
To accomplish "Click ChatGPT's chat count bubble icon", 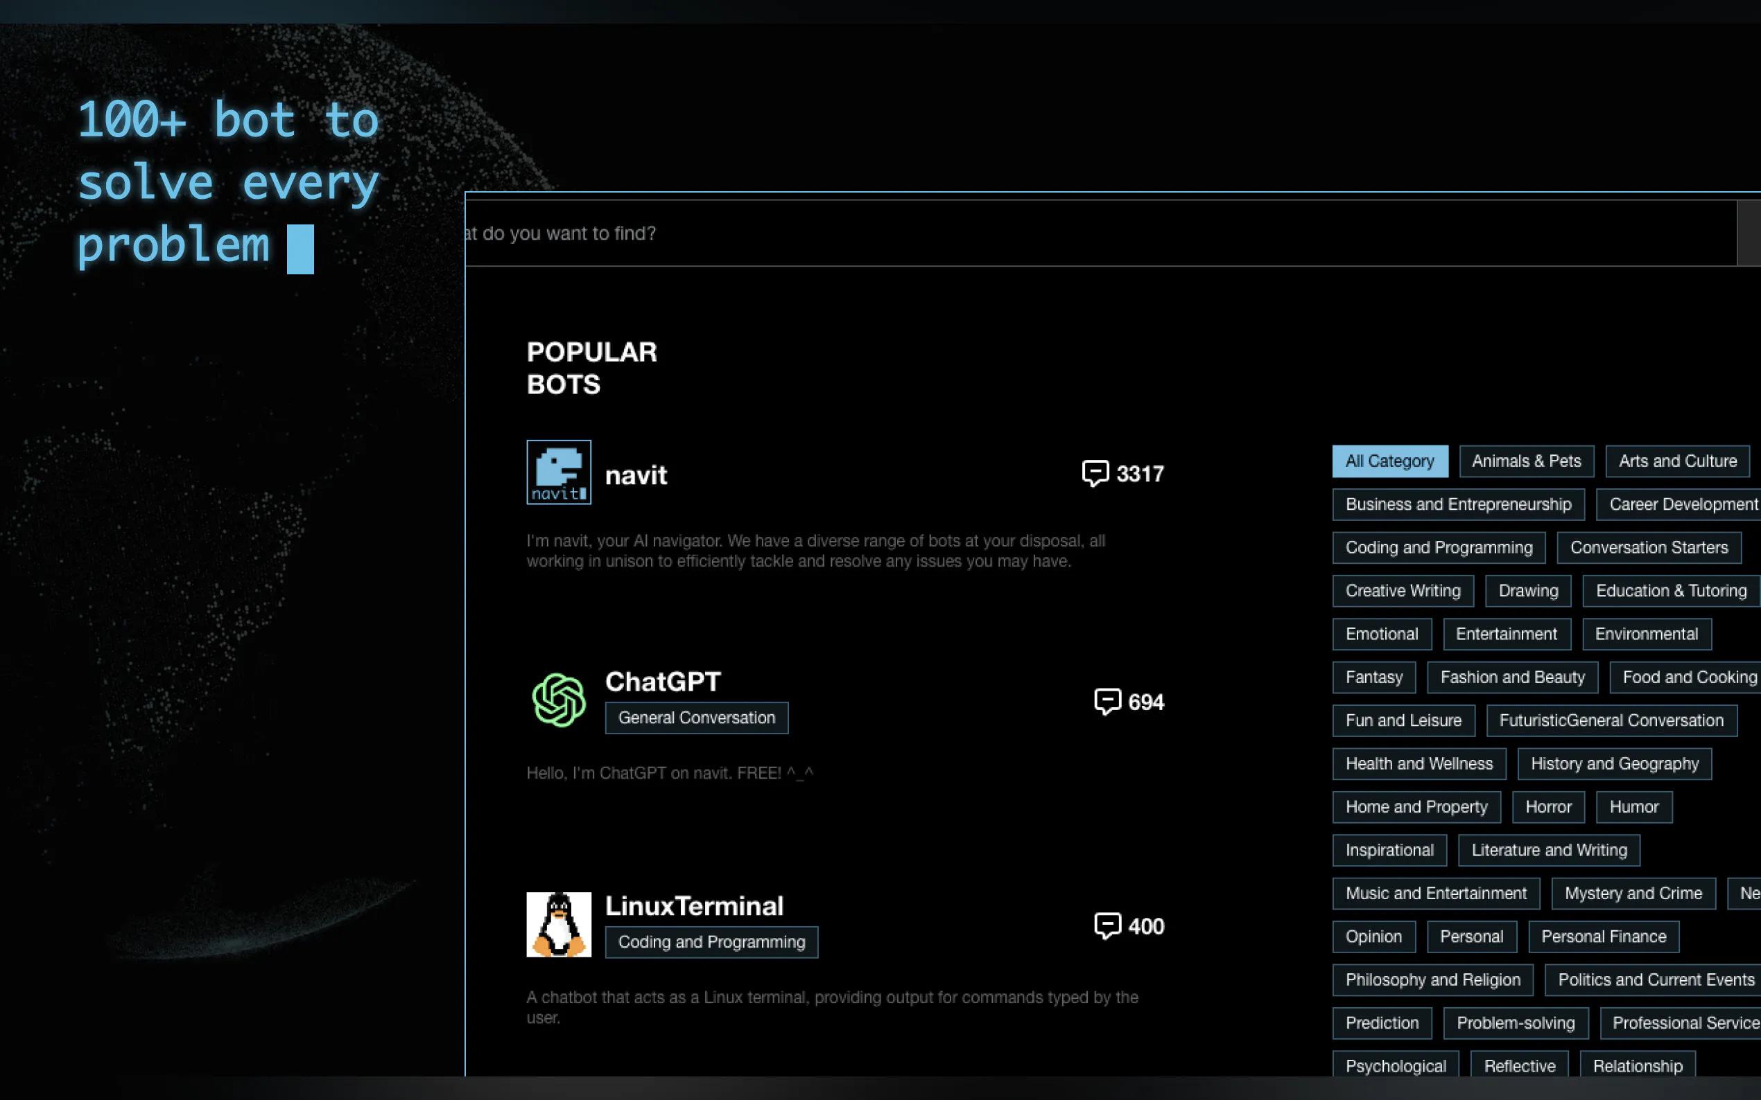I will 1107,701.
